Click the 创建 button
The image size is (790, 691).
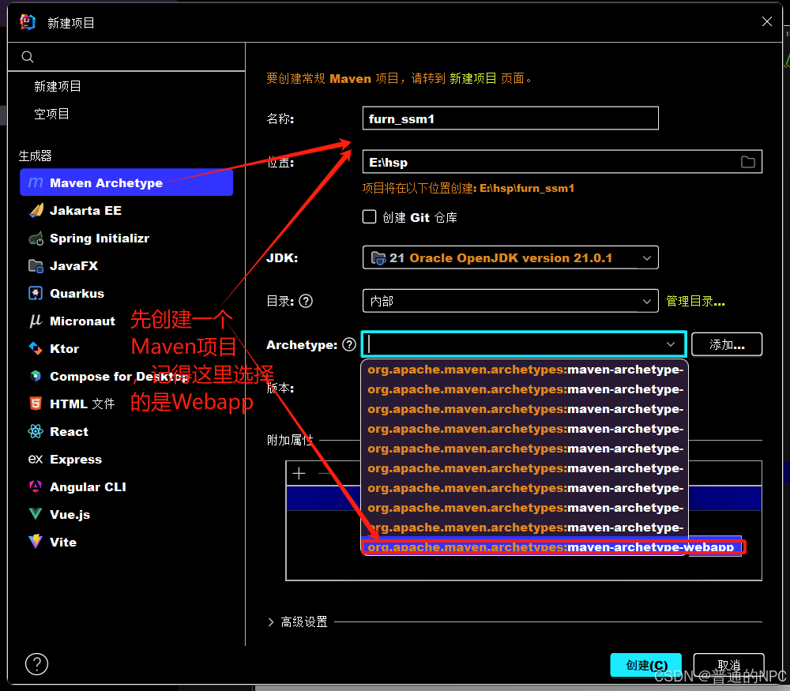(x=645, y=665)
